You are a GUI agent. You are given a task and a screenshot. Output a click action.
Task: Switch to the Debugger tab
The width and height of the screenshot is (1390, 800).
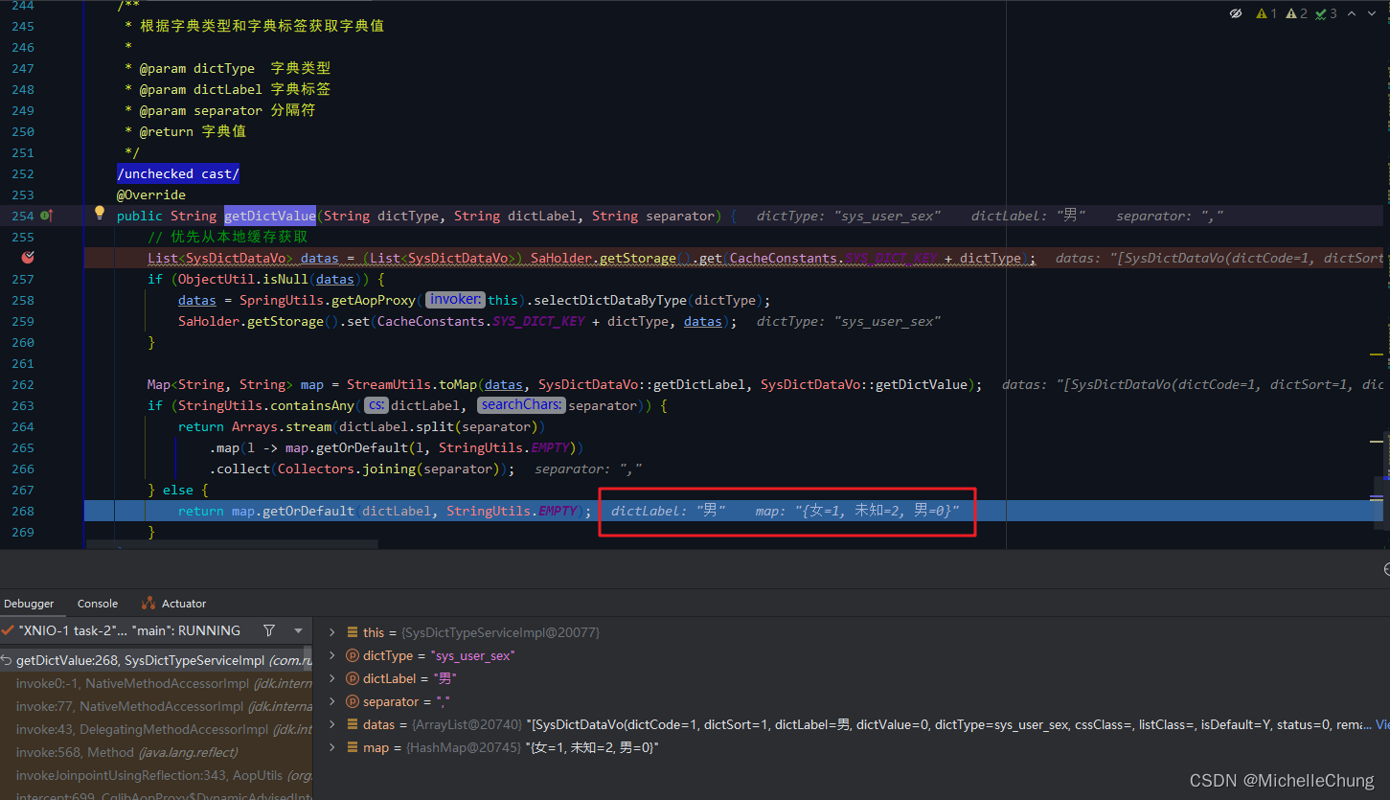click(27, 603)
